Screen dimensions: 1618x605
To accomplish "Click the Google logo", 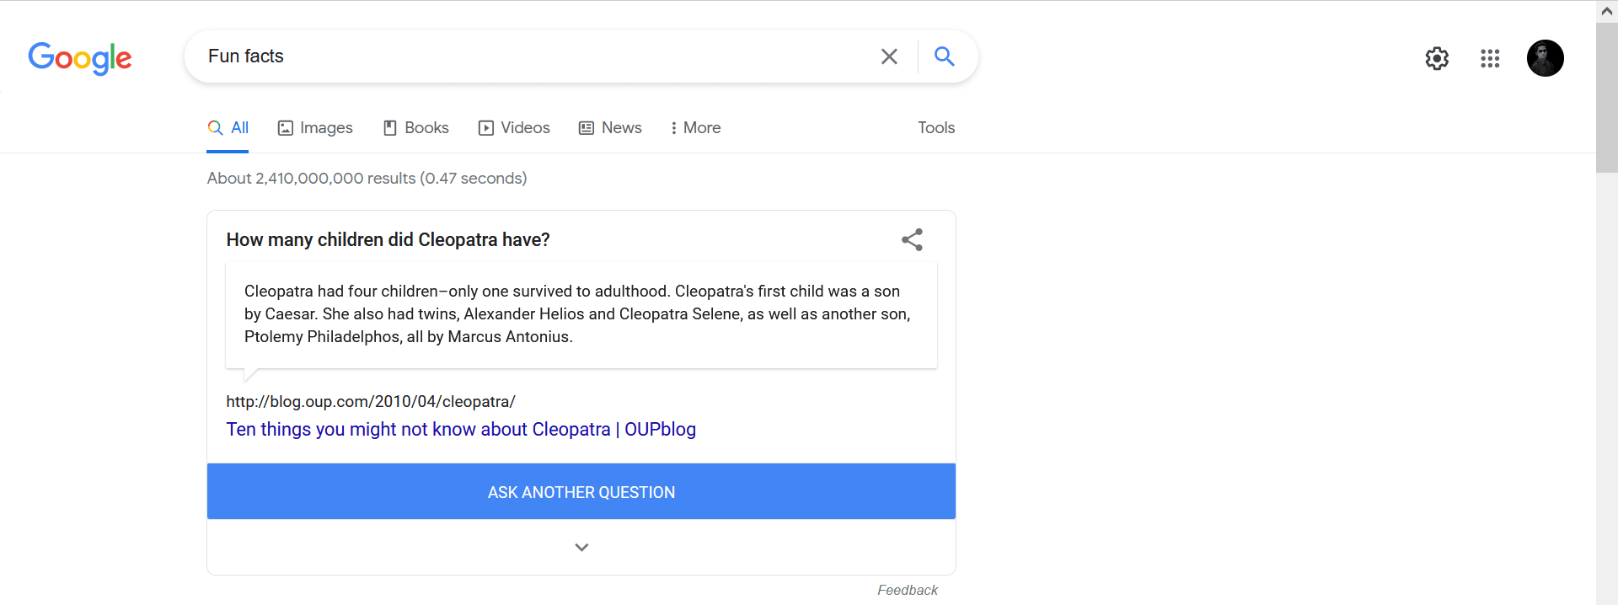I will (x=80, y=57).
